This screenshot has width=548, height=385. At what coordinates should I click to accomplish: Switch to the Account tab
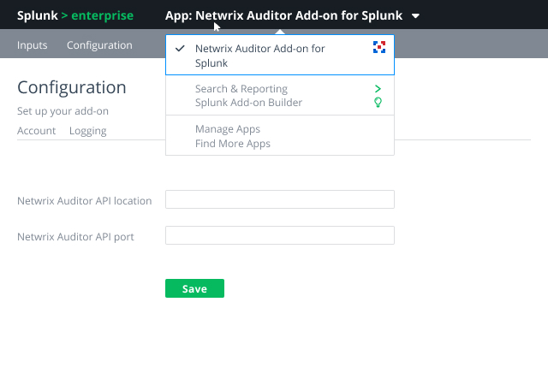[36, 131]
